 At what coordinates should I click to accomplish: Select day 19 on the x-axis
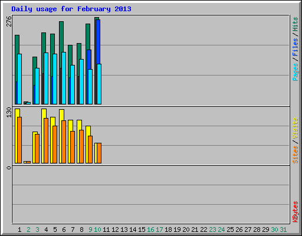[177, 230]
